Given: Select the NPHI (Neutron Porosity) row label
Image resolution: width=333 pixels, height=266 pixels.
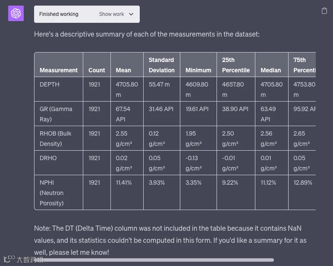Looking at the screenshot, I should (x=52, y=193).
